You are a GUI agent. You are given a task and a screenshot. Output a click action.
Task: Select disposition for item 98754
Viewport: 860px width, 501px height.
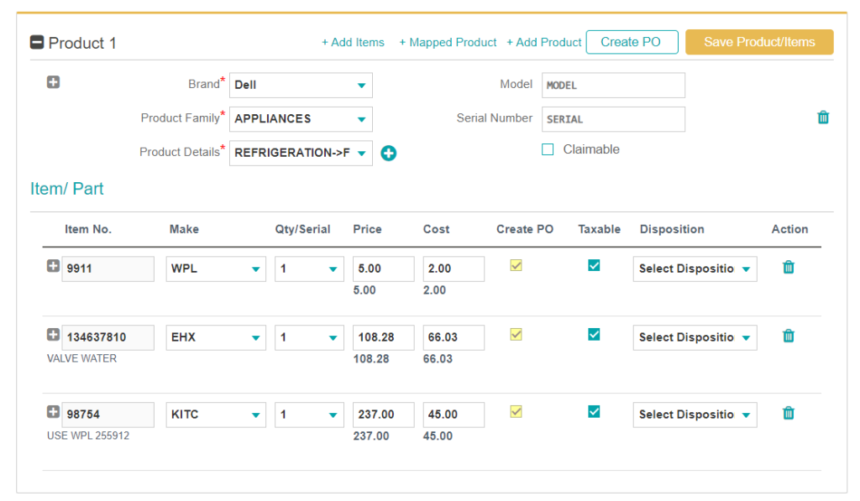[695, 415]
